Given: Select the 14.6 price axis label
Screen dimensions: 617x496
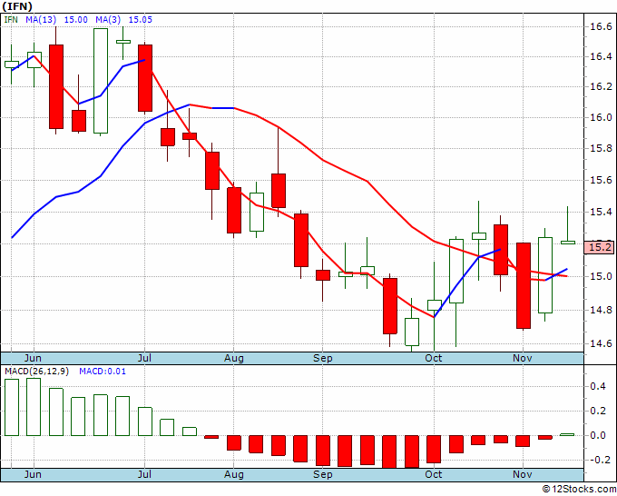Looking at the screenshot, I should [601, 344].
